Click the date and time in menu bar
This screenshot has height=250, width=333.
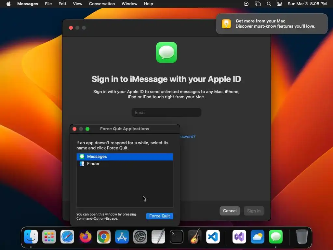[307, 4]
